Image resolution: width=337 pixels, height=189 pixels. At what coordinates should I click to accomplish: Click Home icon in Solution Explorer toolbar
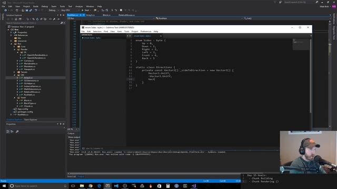point(16,19)
